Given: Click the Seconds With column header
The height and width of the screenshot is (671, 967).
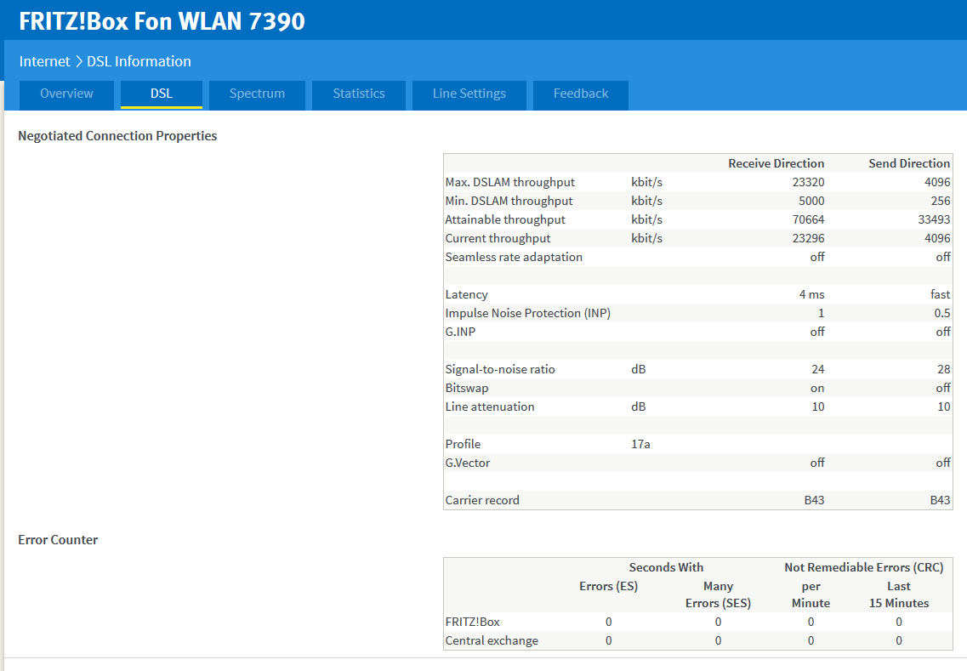Looking at the screenshot, I should tap(666, 567).
